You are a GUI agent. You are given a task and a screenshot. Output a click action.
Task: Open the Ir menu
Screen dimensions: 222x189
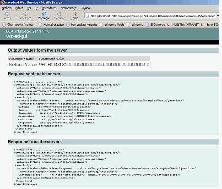tap(37, 8)
